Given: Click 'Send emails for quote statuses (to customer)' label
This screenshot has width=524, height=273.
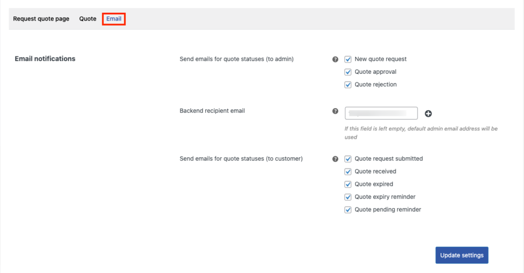Looking at the screenshot, I should coord(241,159).
